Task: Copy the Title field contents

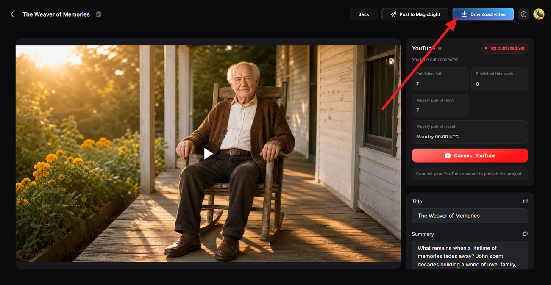Action: tap(525, 202)
